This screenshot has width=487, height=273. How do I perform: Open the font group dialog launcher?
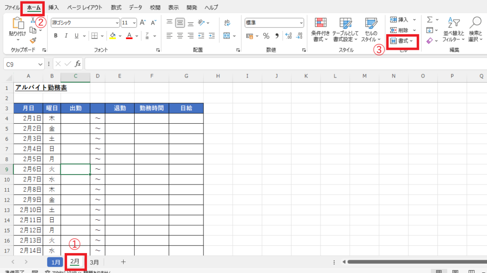tap(158, 50)
